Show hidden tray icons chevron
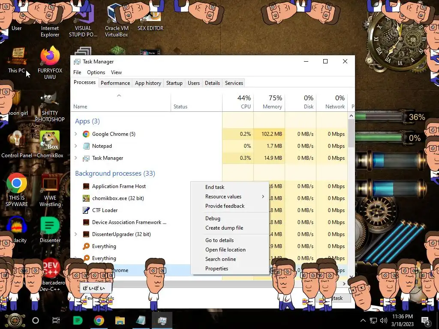Viewport: 439px width, 329px height. [x=363, y=320]
